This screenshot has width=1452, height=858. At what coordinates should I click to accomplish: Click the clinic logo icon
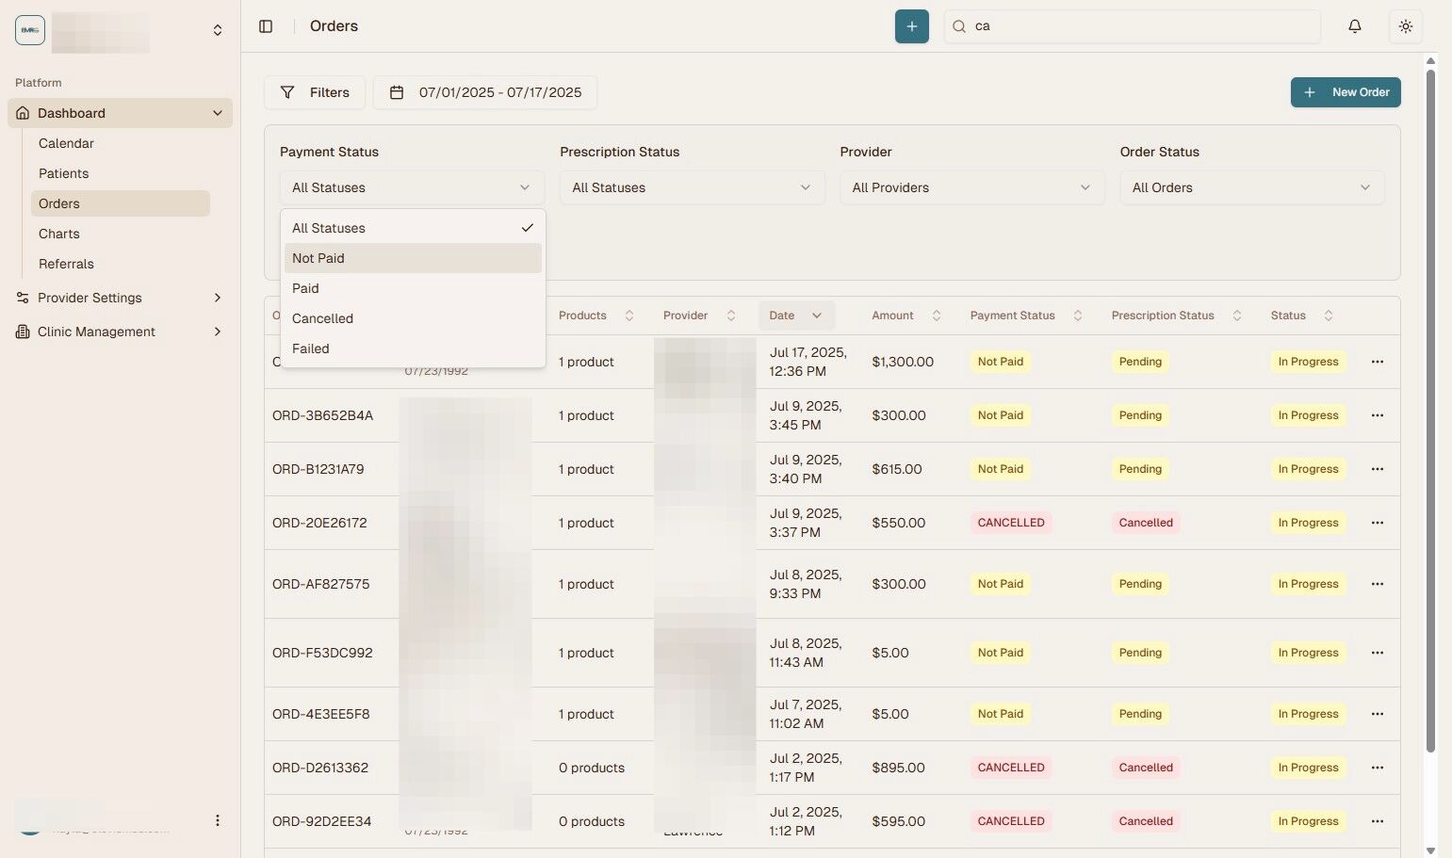click(30, 30)
